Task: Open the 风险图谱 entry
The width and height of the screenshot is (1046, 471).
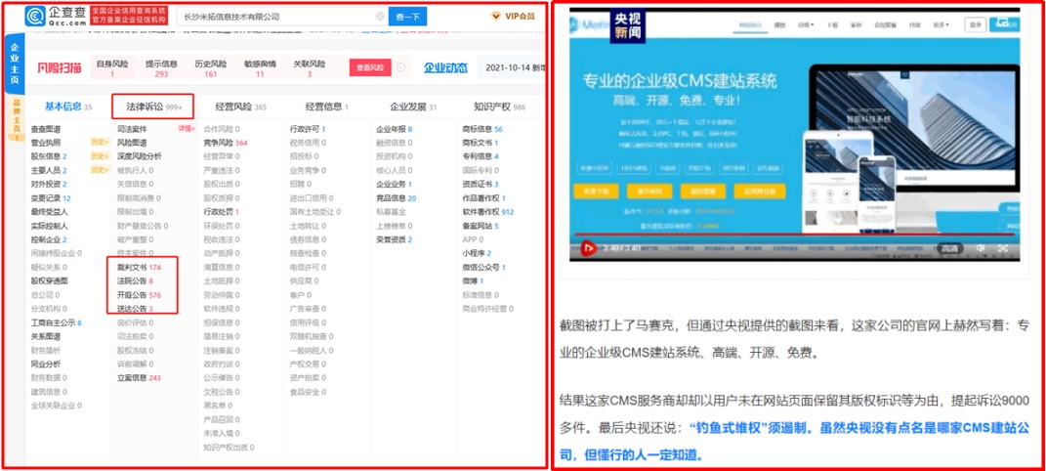Action: tap(132, 143)
